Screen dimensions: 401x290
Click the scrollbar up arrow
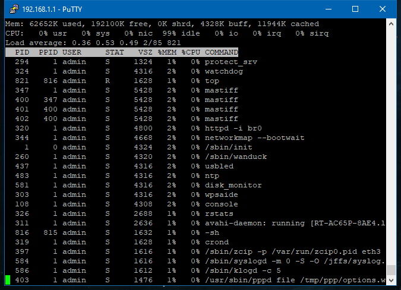(391, 24)
